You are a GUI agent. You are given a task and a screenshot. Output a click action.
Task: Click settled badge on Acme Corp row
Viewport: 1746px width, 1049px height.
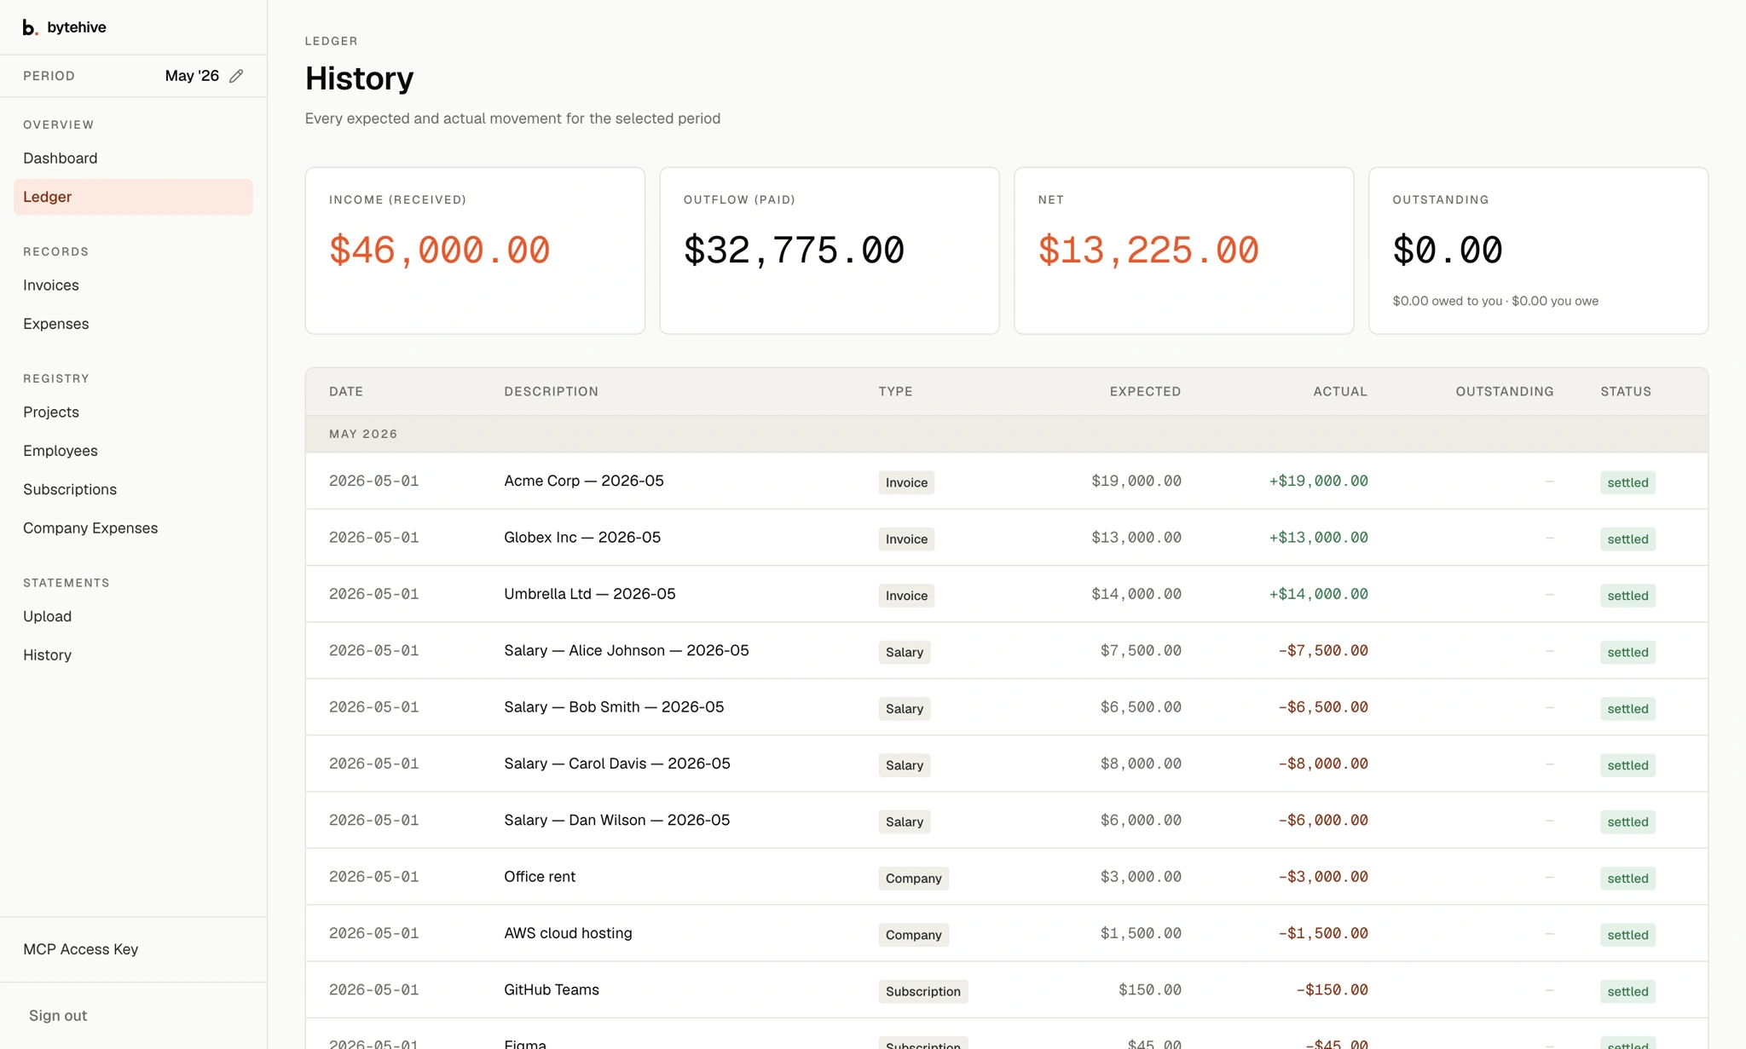pyautogui.click(x=1627, y=482)
